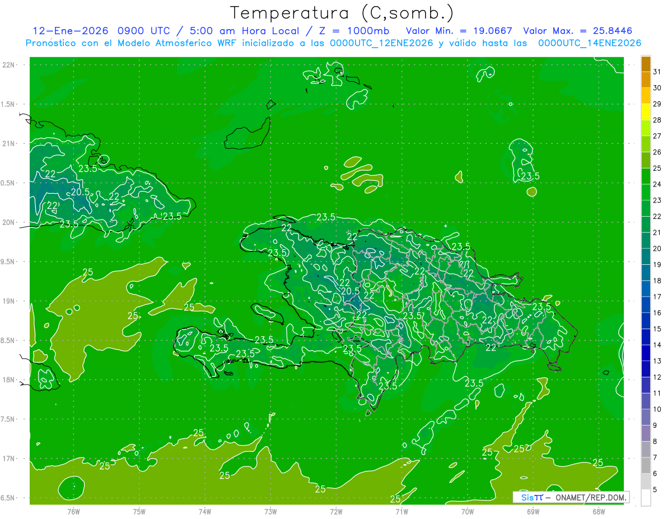Select the purple swatch between 9 and 10

646,417
